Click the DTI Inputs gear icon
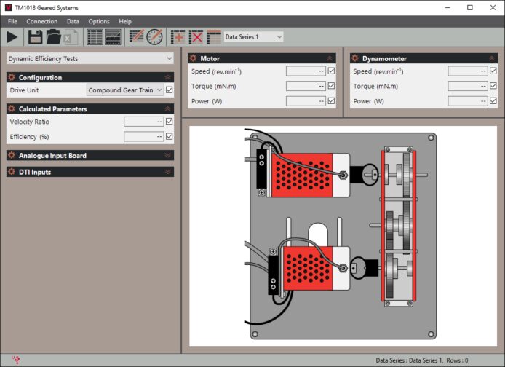505x367 pixels. (12, 172)
